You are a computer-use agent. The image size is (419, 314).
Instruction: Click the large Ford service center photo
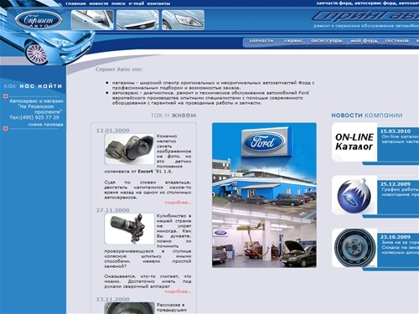point(264,195)
